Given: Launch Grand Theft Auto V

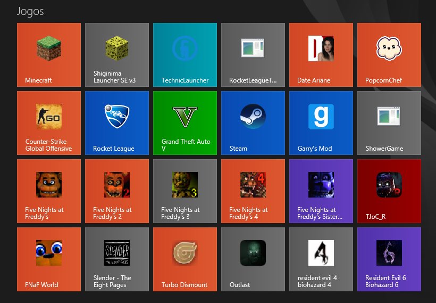Looking at the screenshot, I should [185, 123].
